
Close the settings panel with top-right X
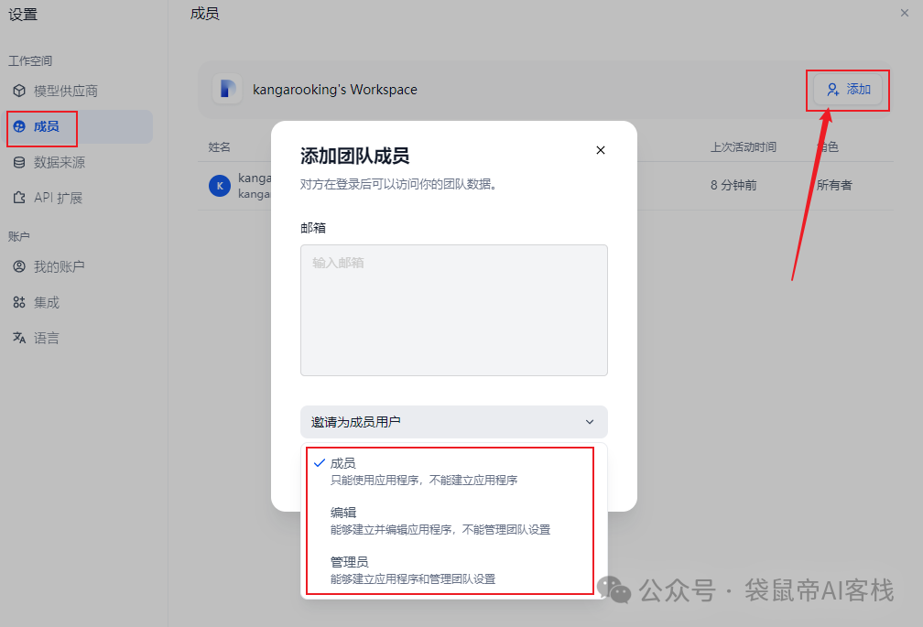[905, 12]
